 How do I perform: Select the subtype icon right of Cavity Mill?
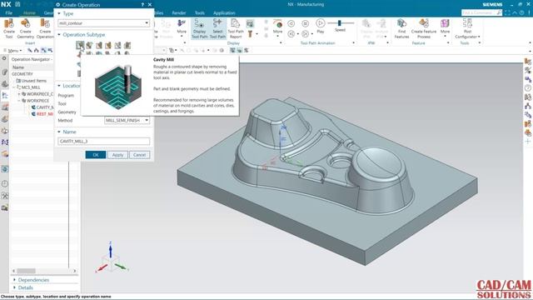click(89, 45)
